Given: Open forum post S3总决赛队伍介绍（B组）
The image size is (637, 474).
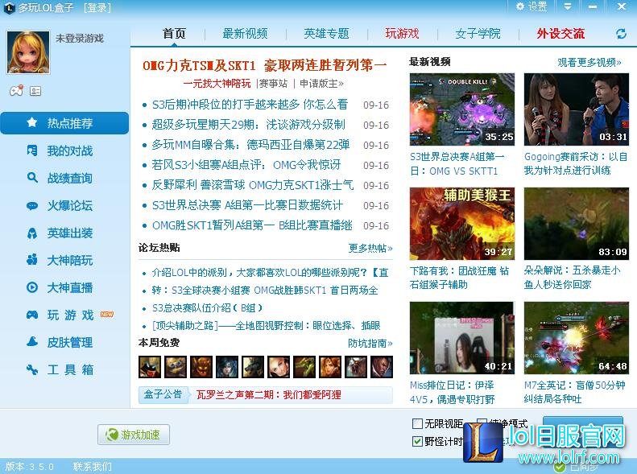Looking at the screenshot, I should coord(207,308).
